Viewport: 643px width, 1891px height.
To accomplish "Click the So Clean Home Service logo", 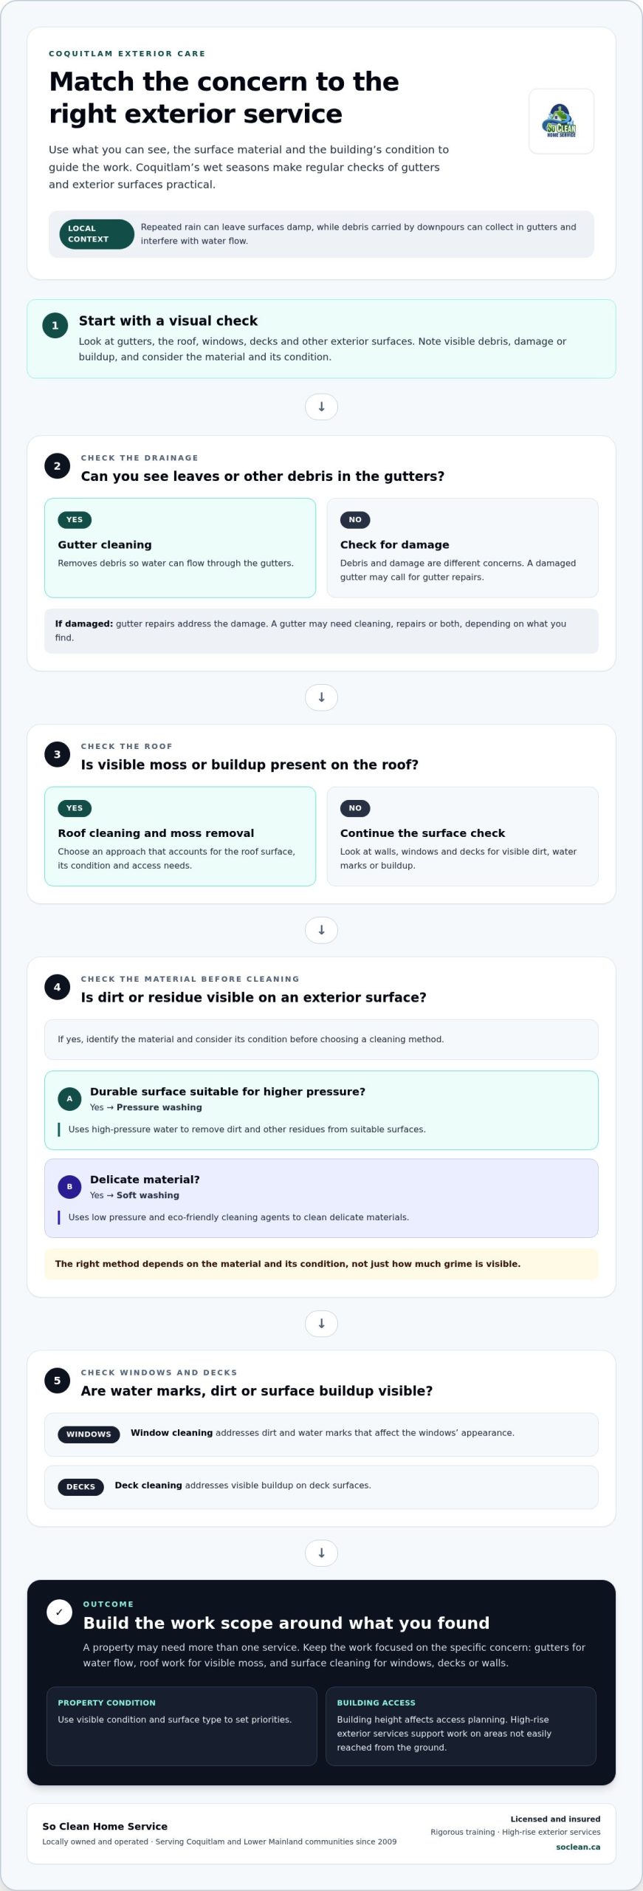I will 561,121.
